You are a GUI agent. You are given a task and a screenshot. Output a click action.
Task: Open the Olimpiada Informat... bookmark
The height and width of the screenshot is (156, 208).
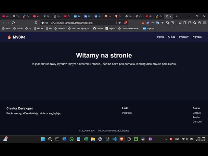click(129, 28)
